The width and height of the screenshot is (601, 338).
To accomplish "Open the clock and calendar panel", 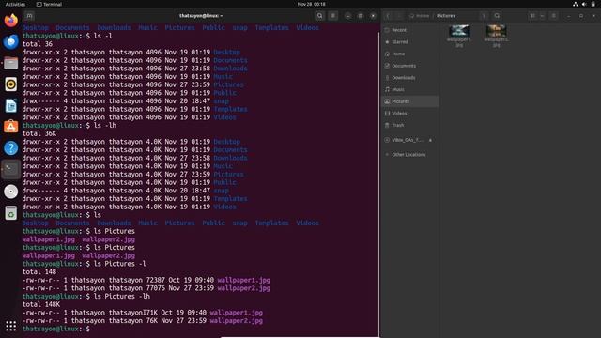I will [311, 4].
